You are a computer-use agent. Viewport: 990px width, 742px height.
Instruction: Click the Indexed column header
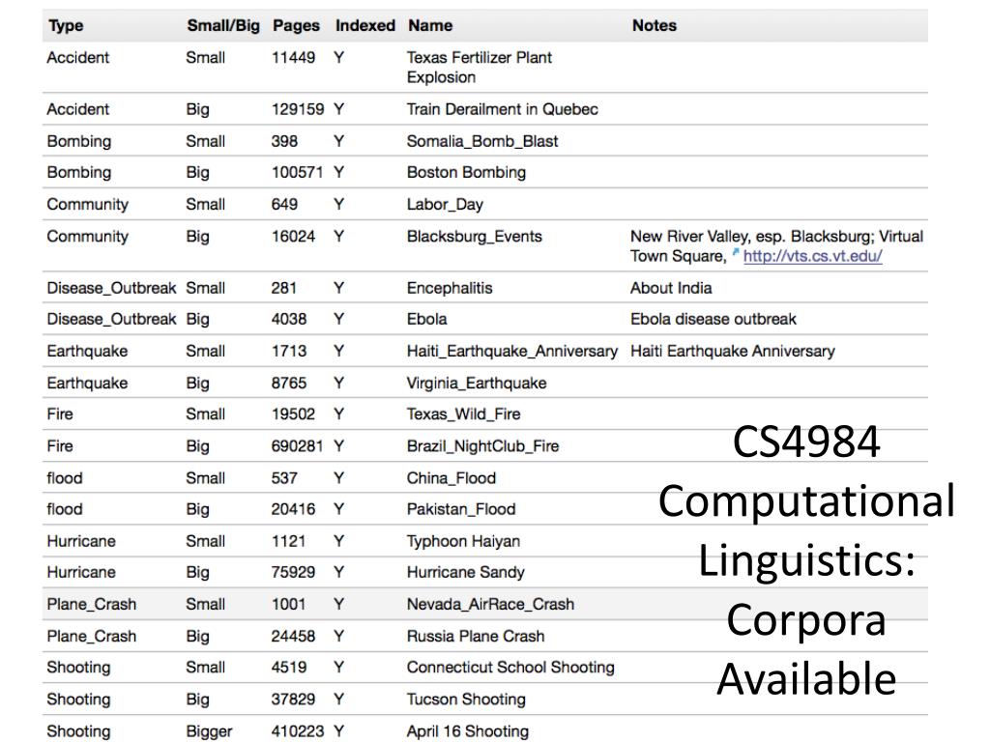tap(364, 26)
